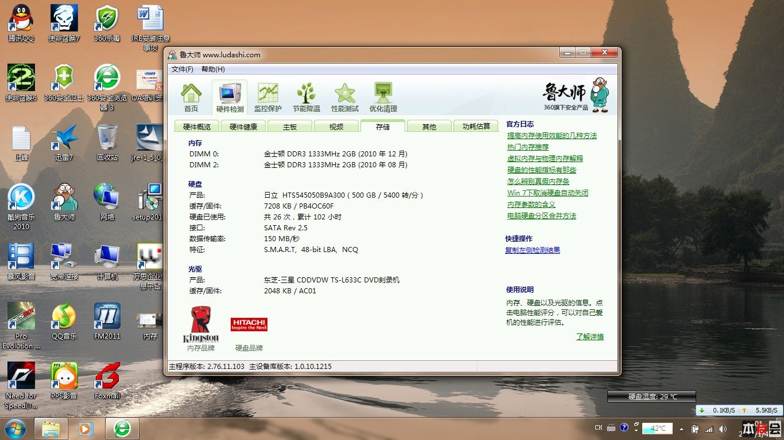Switch to the 其他 tab
The height and width of the screenshot is (440, 784).
point(429,127)
